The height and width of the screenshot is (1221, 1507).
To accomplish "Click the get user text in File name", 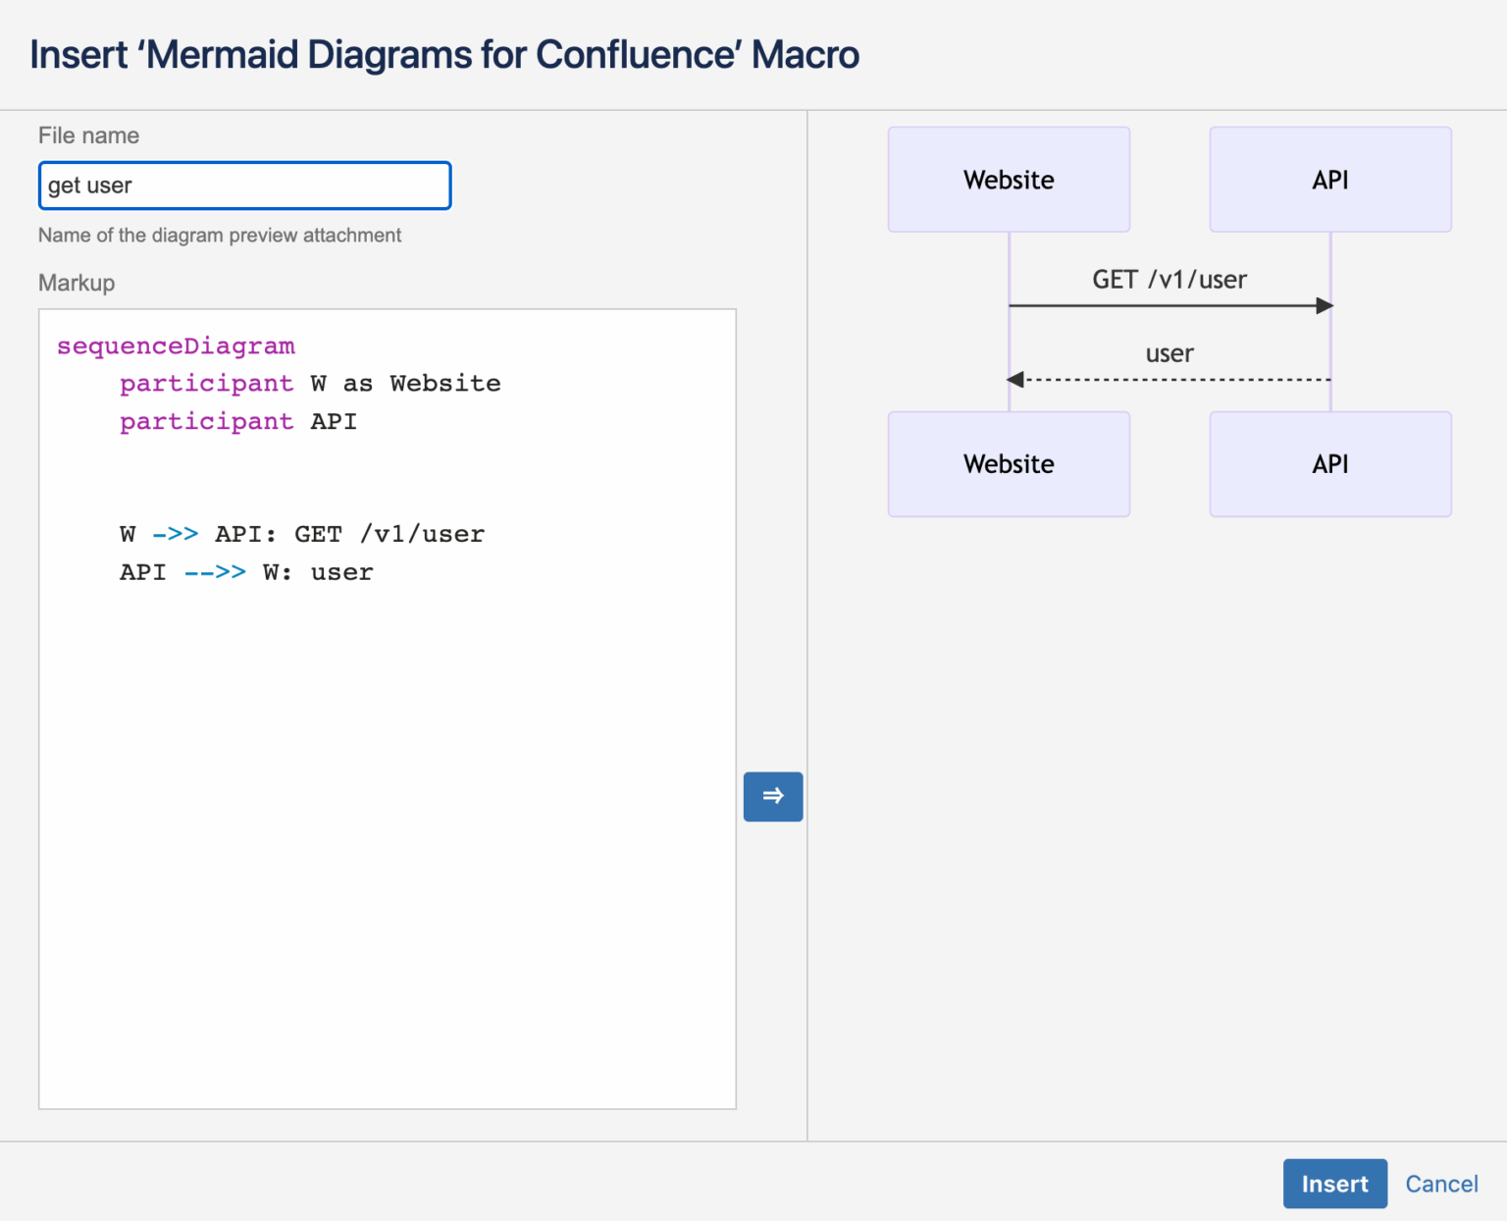I will tap(91, 185).
